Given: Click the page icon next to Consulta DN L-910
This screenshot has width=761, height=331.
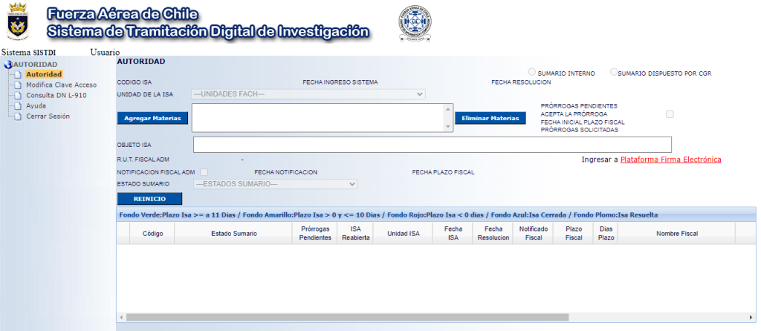Looking at the screenshot, I should (18, 96).
